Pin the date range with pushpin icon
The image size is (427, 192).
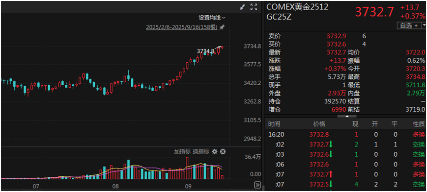(x=222, y=27)
